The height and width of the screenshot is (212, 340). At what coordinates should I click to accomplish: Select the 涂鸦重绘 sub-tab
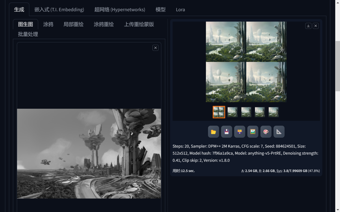point(103,24)
